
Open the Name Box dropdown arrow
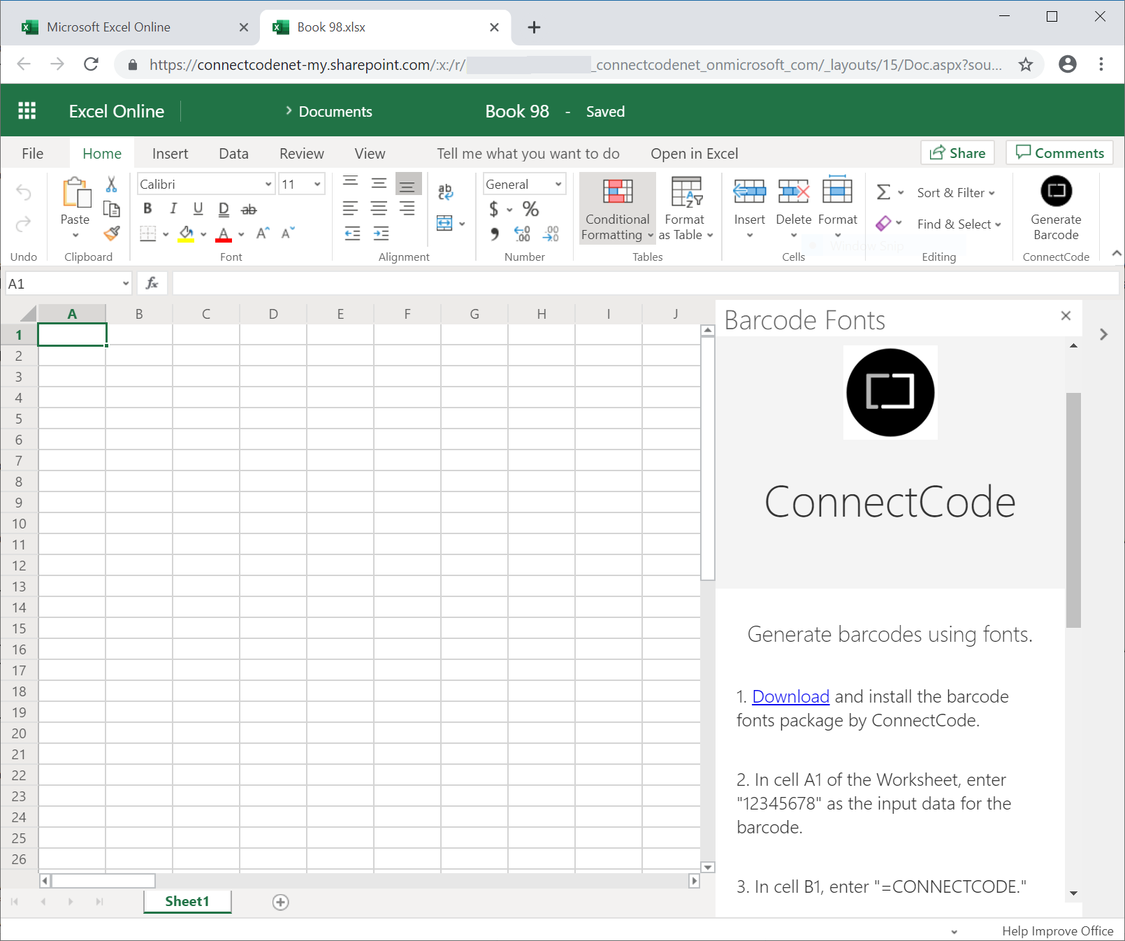(x=126, y=284)
